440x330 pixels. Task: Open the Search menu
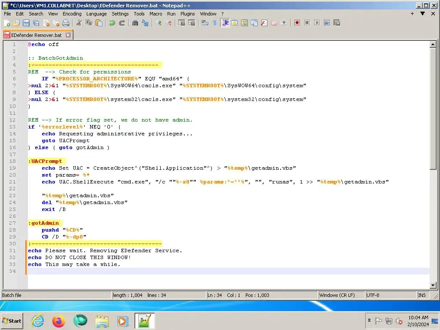[x=36, y=14]
